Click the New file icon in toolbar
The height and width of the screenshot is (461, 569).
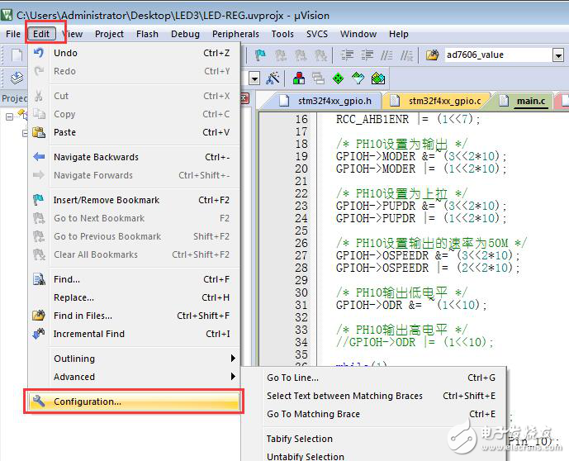coord(17,55)
